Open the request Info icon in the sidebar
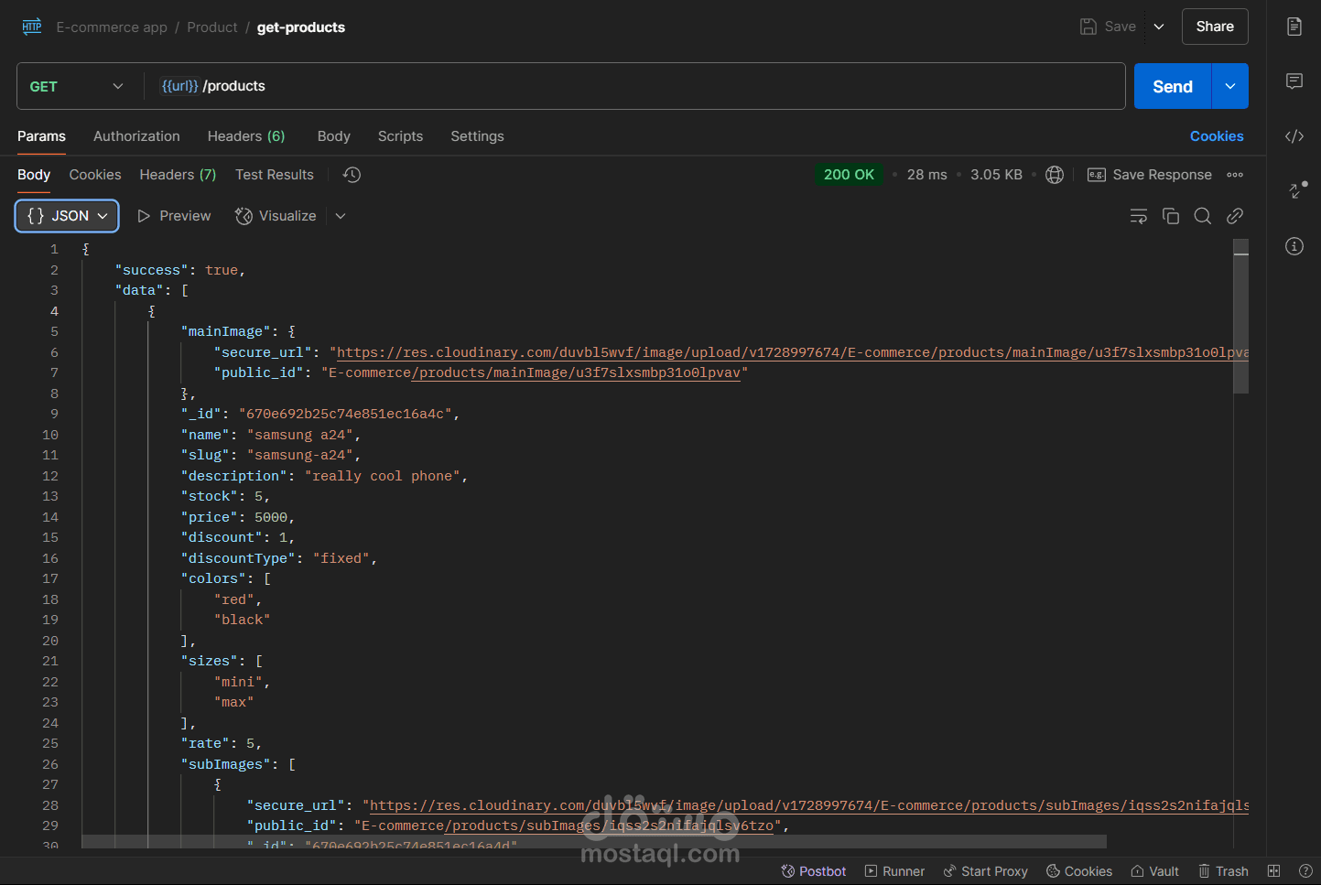 [1294, 246]
